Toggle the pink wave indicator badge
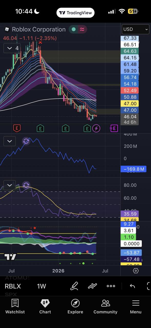Screen dimensions: 151x328 coord(82,29)
